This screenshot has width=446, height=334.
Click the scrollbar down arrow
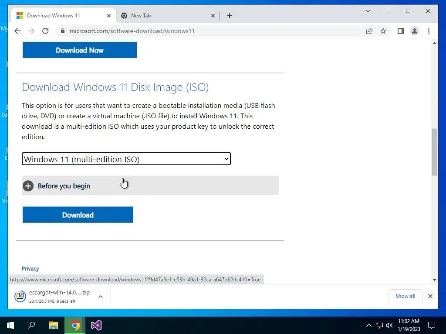coord(434,280)
